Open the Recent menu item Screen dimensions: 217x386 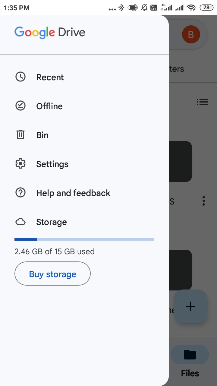pyautogui.click(x=50, y=77)
